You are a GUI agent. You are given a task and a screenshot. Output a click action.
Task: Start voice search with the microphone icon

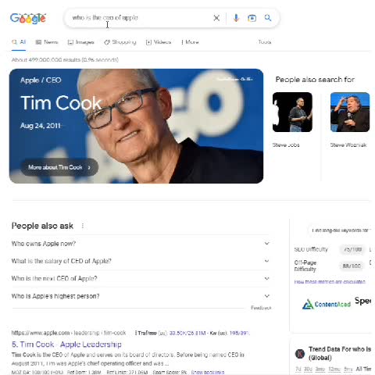236,18
